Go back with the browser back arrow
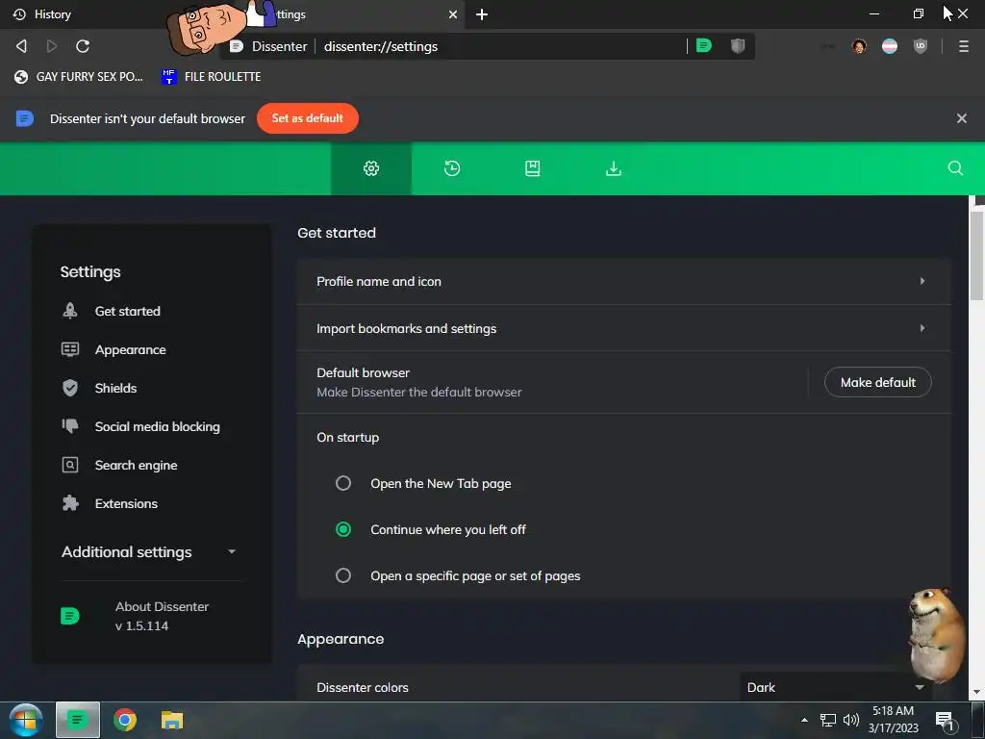The image size is (985, 739). (x=21, y=46)
